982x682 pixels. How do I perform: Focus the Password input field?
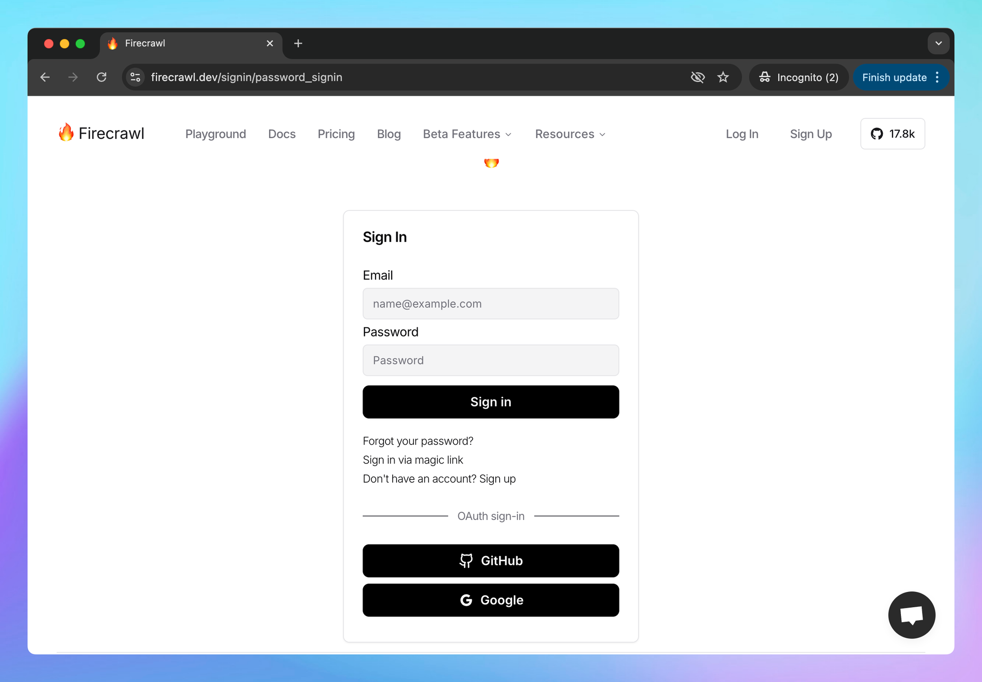491,360
